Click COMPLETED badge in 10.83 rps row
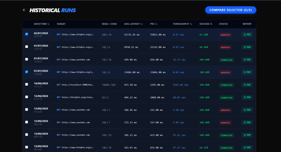This screenshot has width=281, height=152. 227,98
